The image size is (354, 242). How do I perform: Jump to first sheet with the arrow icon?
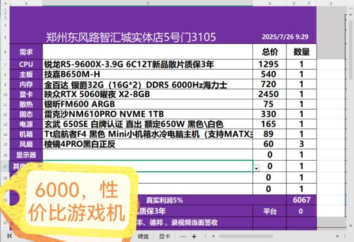tap(9, 236)
